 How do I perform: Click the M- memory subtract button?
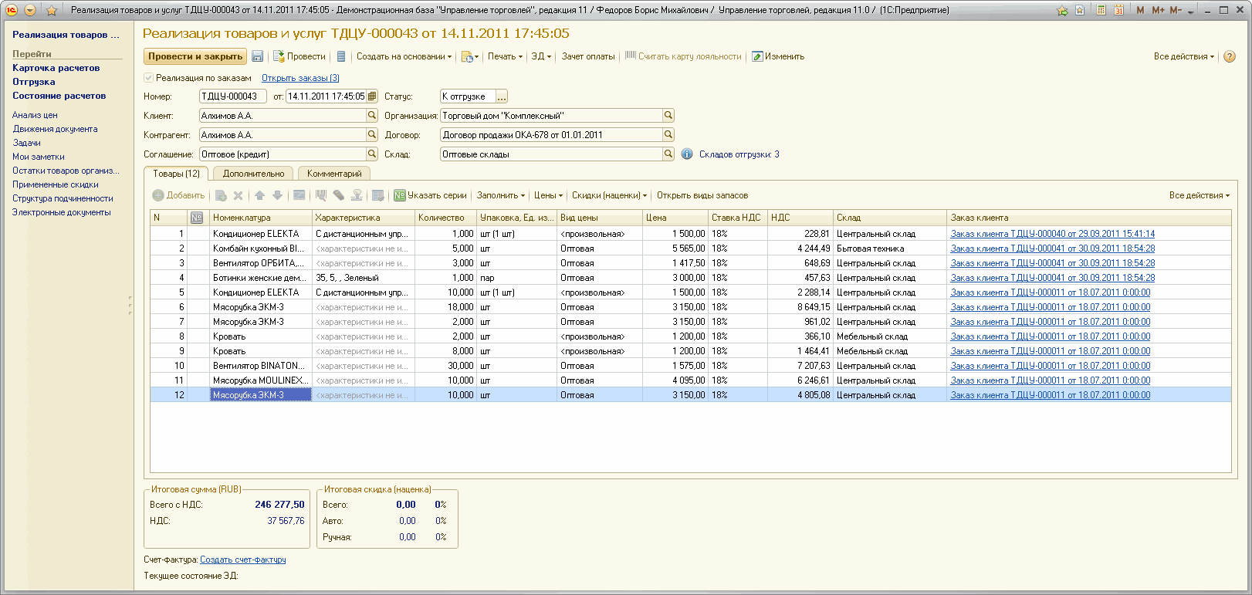[1176, 10]
